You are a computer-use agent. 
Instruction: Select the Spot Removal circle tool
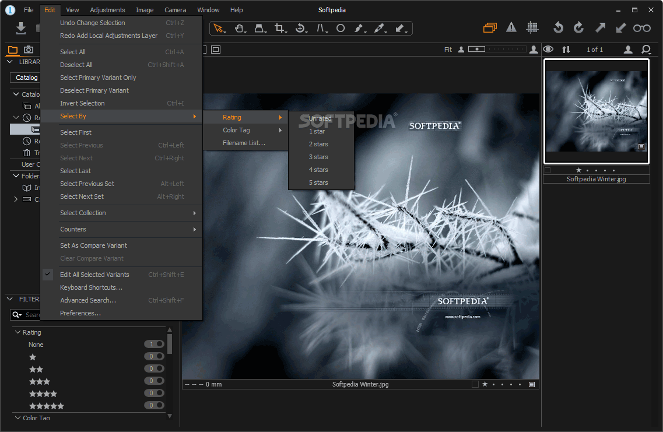[341, 29]
